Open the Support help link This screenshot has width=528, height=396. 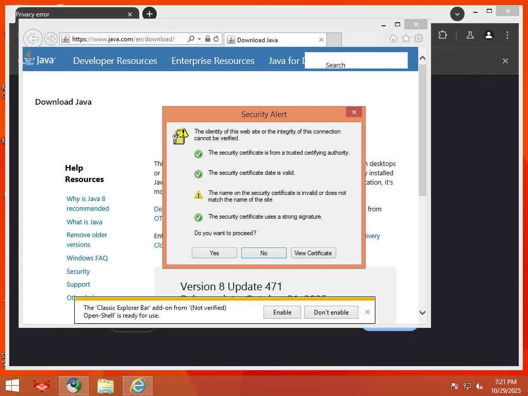[x=78, y=285]
